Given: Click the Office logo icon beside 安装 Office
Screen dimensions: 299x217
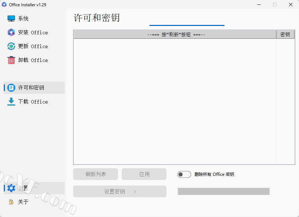Looking at the screenshot, I should tap(11, 32).
